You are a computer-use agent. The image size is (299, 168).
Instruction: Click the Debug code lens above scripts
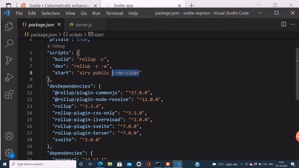click(x=58, y=46)
